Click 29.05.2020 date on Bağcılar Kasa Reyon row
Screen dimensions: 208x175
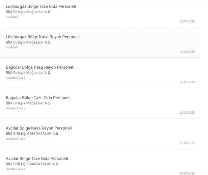[x=187, y=82]
